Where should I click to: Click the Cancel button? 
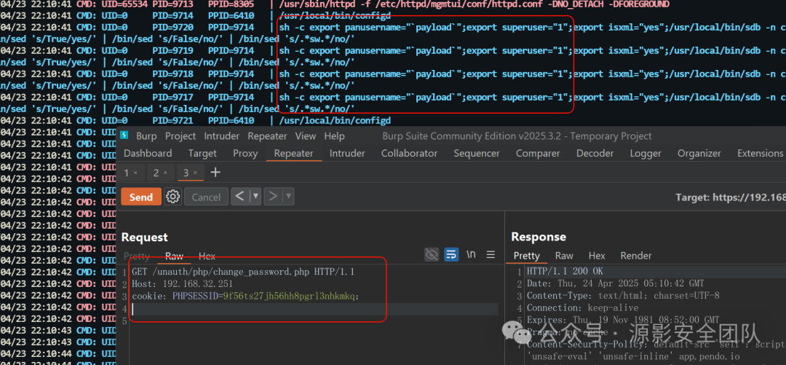[x=206, y=197]
